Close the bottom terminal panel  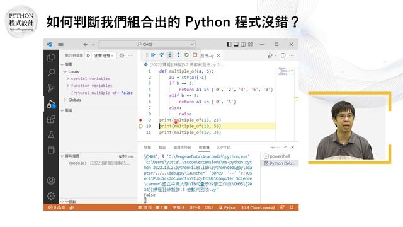coord(292,147)
